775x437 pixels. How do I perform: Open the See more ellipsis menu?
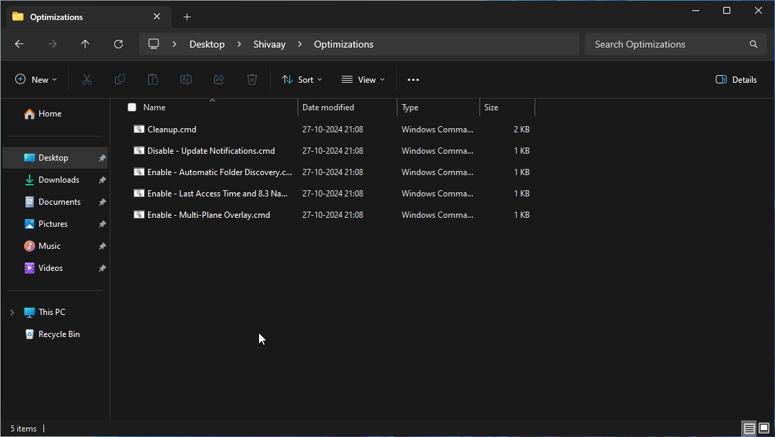(413, 79)
